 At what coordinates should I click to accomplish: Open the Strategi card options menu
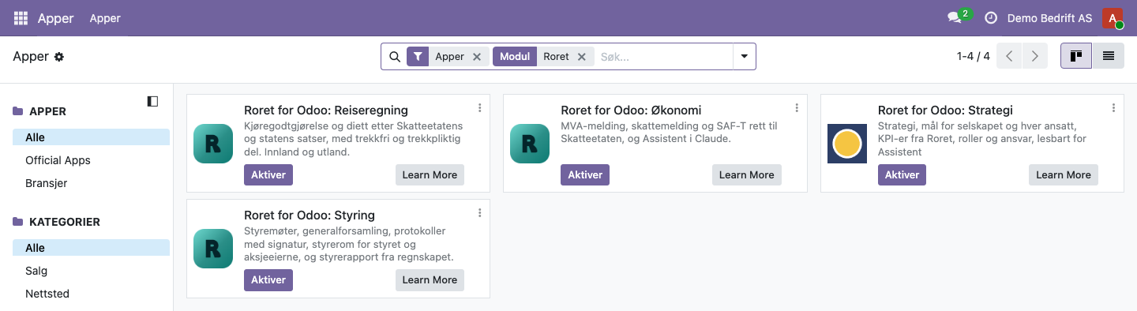pyautogui.click(x=1113, y=108)
